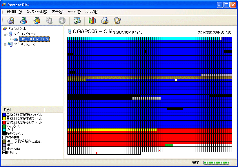Click the Metadata legend label
Screen dimensions: 238x167
click(13, 149)
